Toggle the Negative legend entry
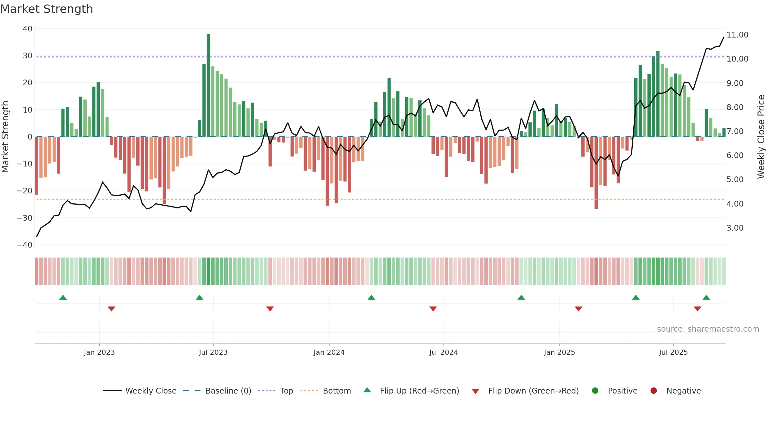The image size is (770, 433). (x=675, y=391)
